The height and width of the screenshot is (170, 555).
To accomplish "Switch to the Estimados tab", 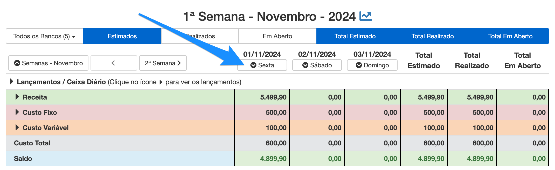I will pos(122,36).
